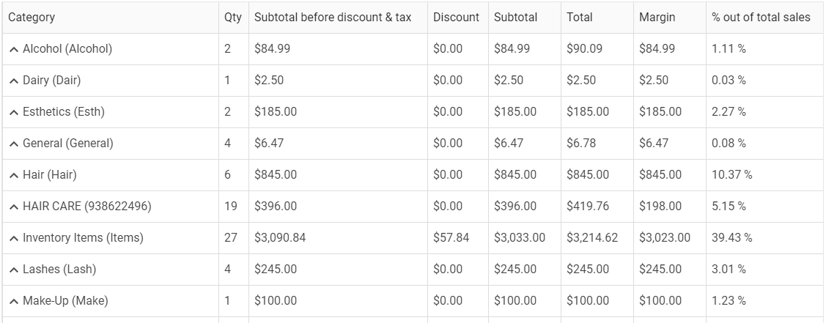
Task: Toggle chevron beside Esthetics (Esth)
Action: (14, 112)
